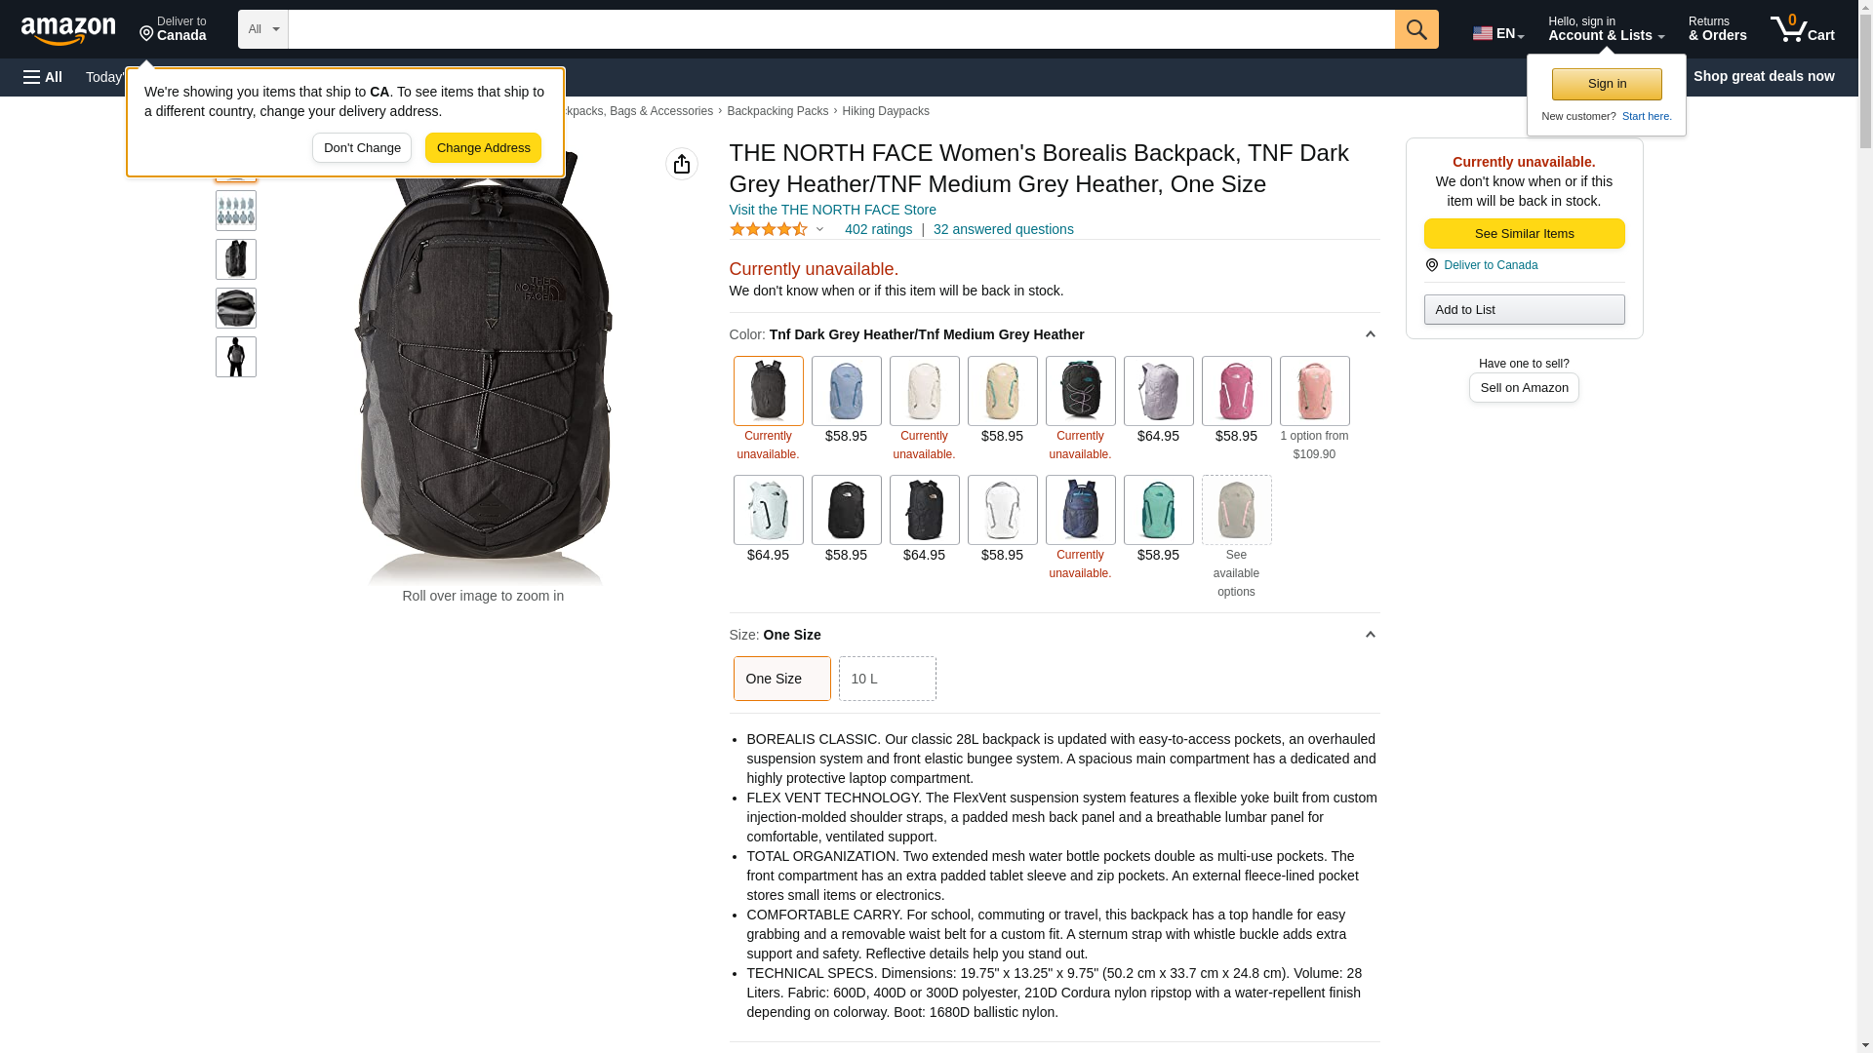This screenshot has width=1873, height=1053.
Task: Collapse the Size section chevron
Action: [1370, 635]
